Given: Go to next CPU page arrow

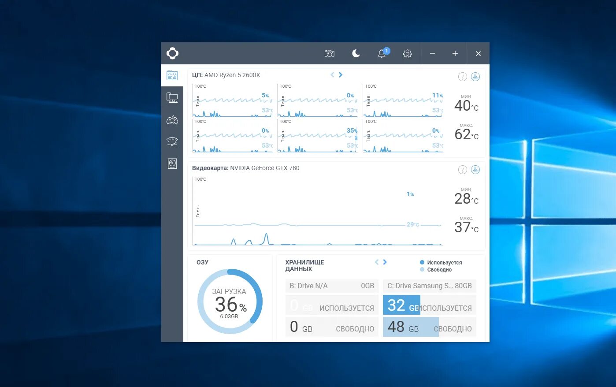Looking at the screenshot, I should 341,74.
